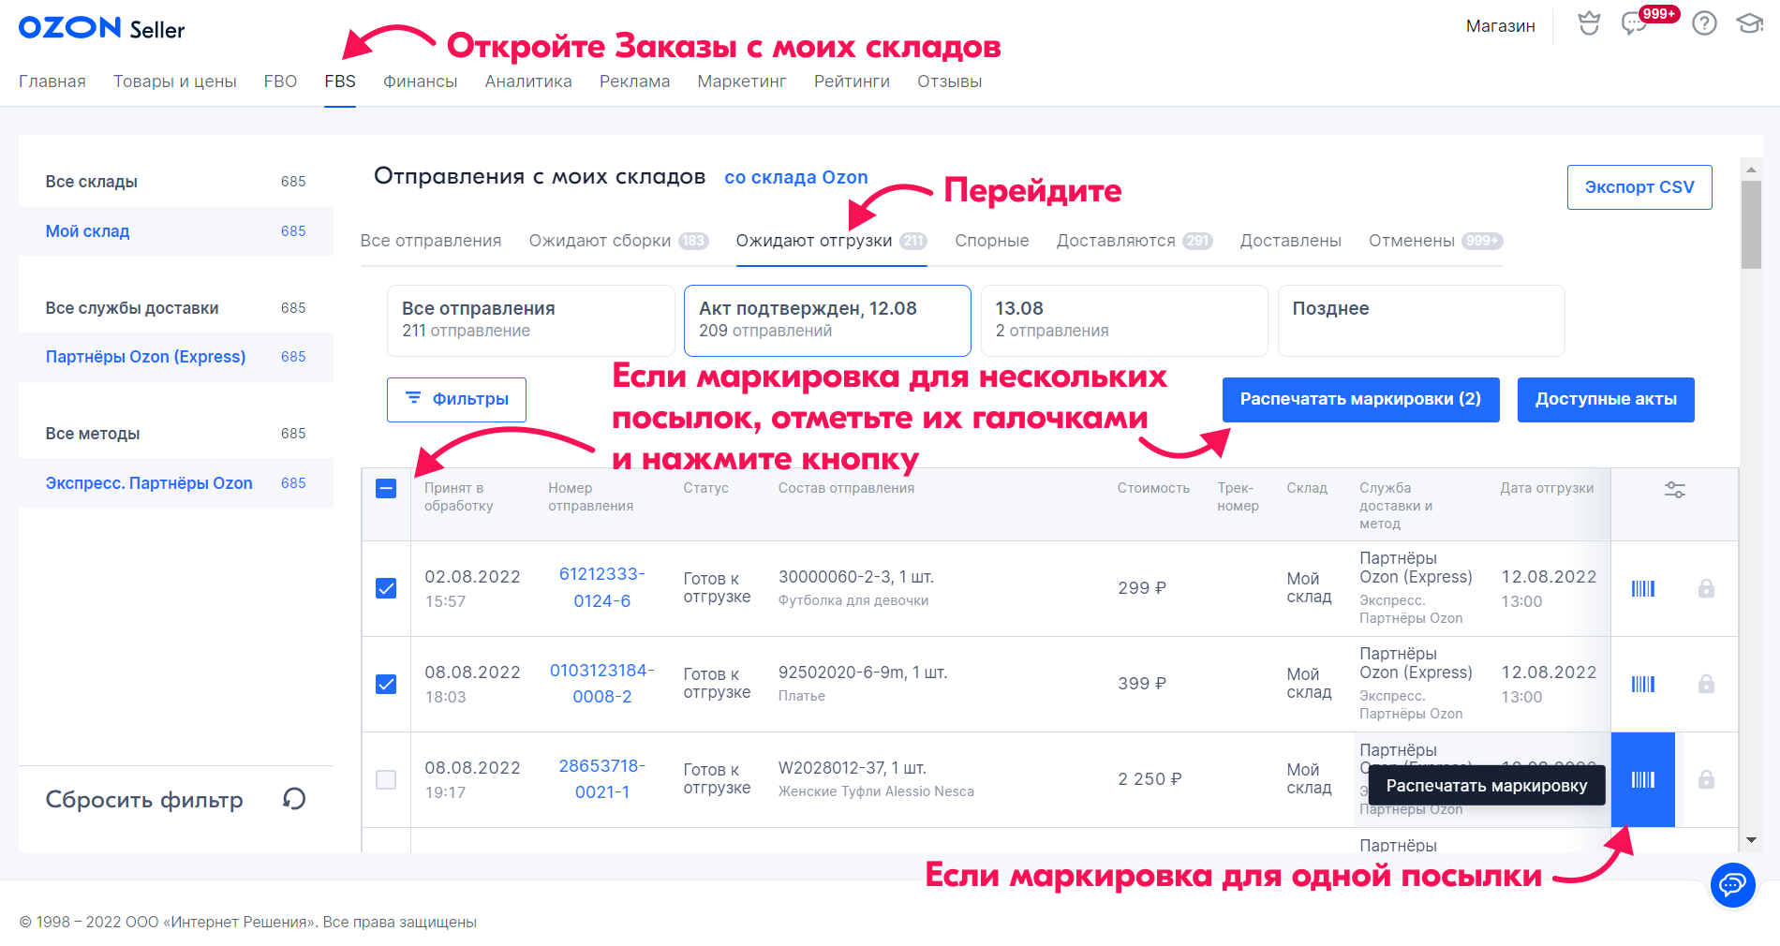Click scrollbar up arrow
Screen dimensions: 1780x946
[x=1751, y=170]
